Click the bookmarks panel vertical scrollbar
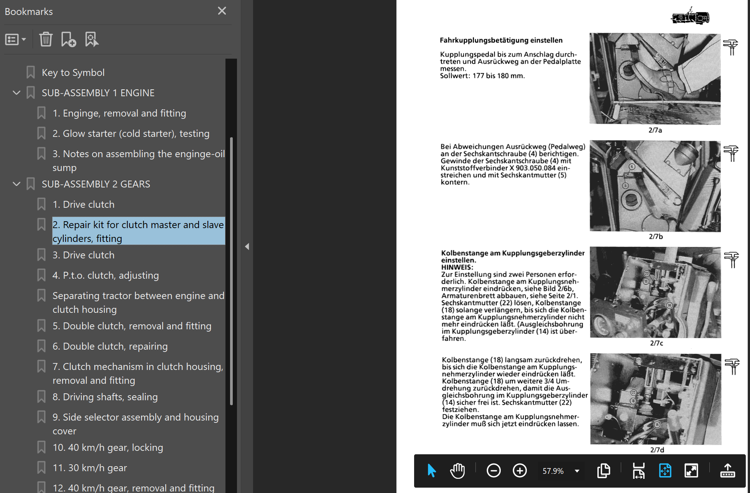 pos(231,271)
